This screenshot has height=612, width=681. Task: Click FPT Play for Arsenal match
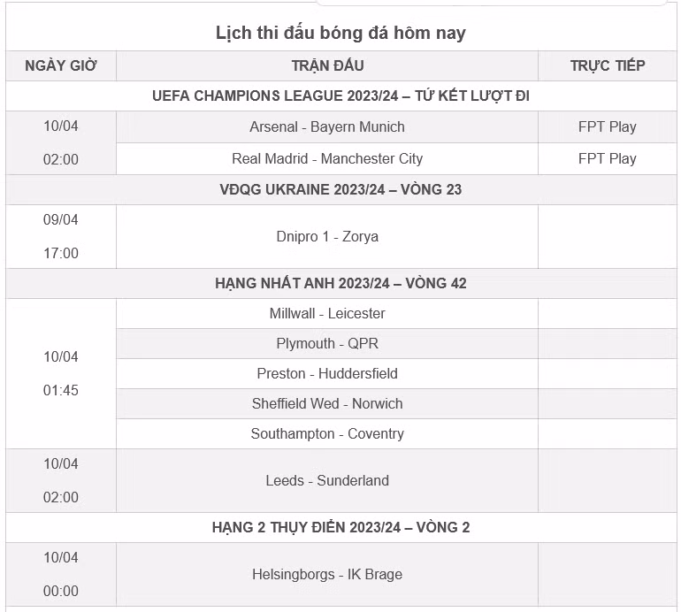pyautogui.click(x=608, y=126)
